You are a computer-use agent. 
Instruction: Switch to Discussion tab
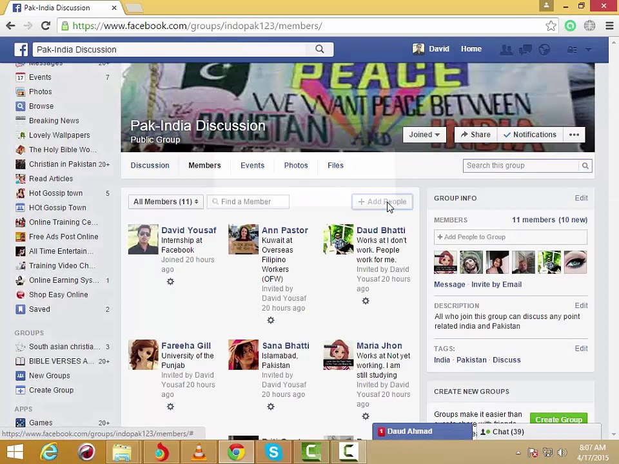pos(150,166)
